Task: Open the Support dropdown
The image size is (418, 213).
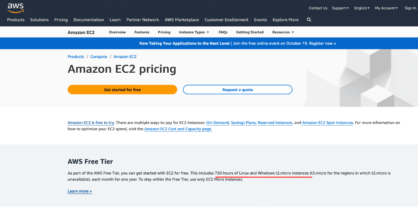Action: click(x=340, y=8)
